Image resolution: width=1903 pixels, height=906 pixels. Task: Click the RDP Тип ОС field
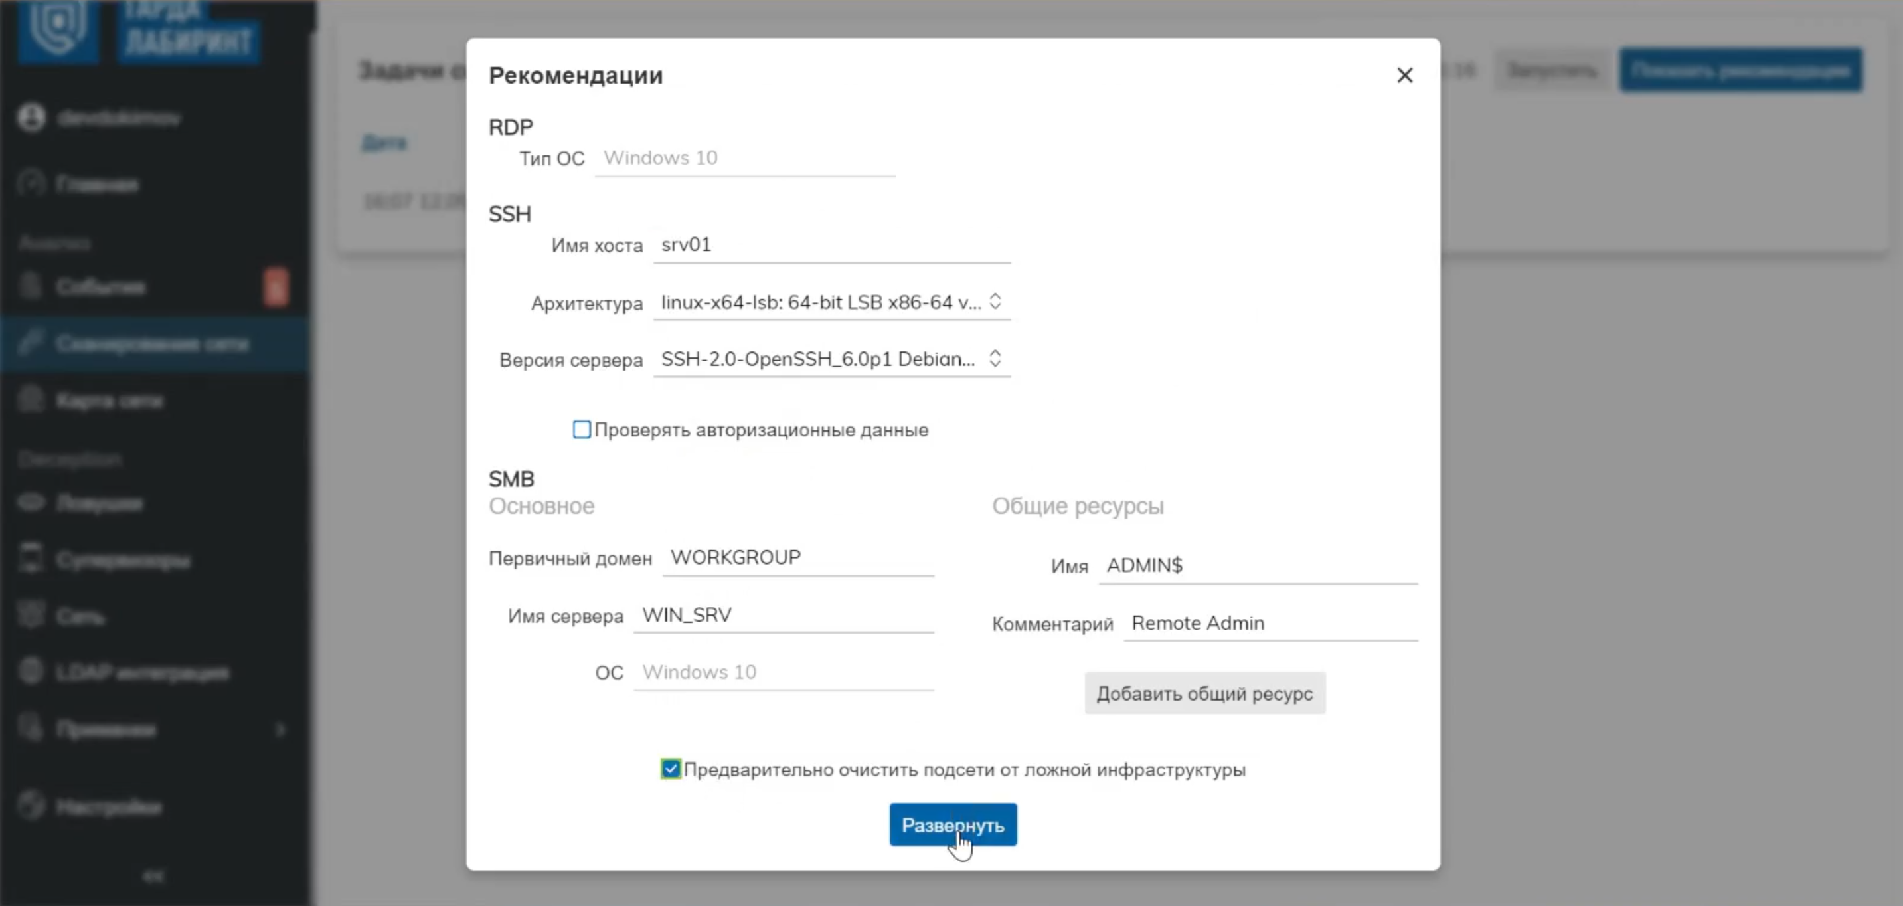744,158
